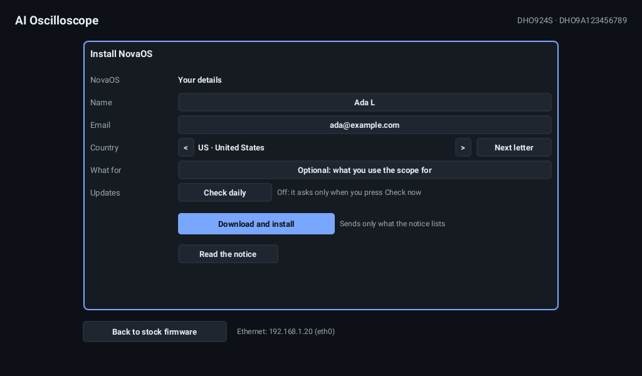
Task: Toggle the Check daily updates option
Action: click(225, 192)
